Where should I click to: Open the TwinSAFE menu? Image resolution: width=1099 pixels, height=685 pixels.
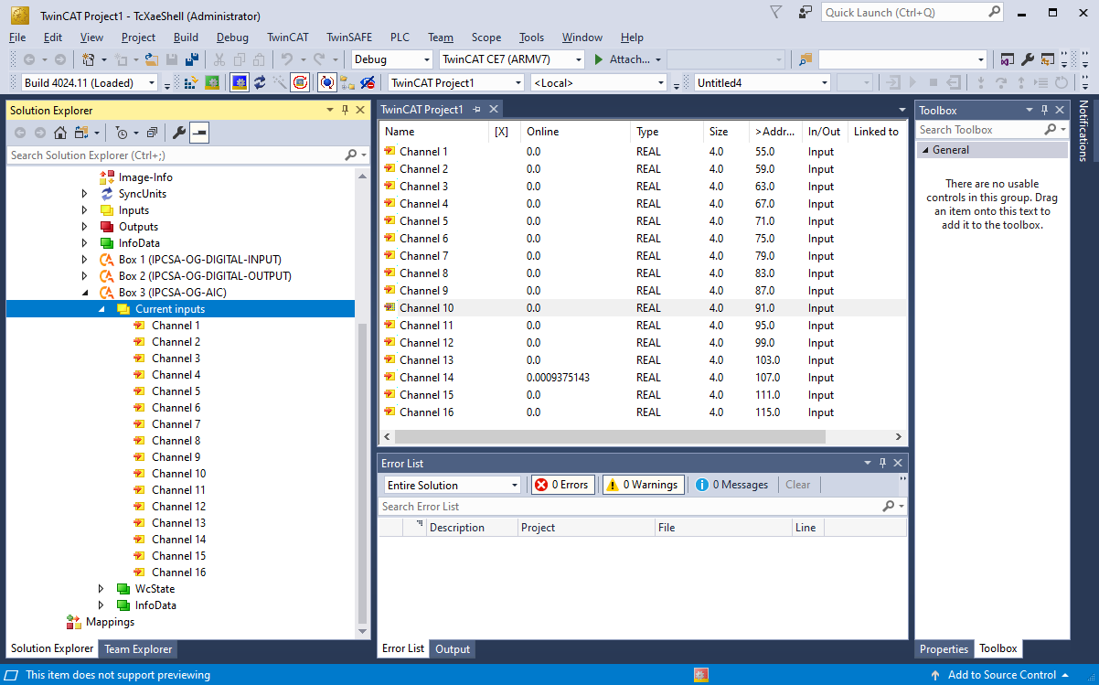tap(349, 37)
